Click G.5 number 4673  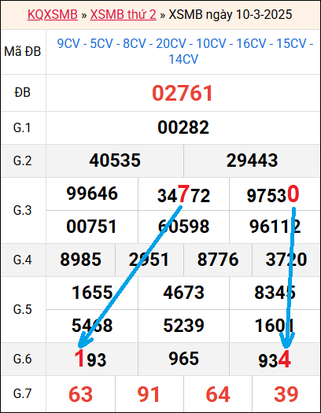click(x=183, y=293)
